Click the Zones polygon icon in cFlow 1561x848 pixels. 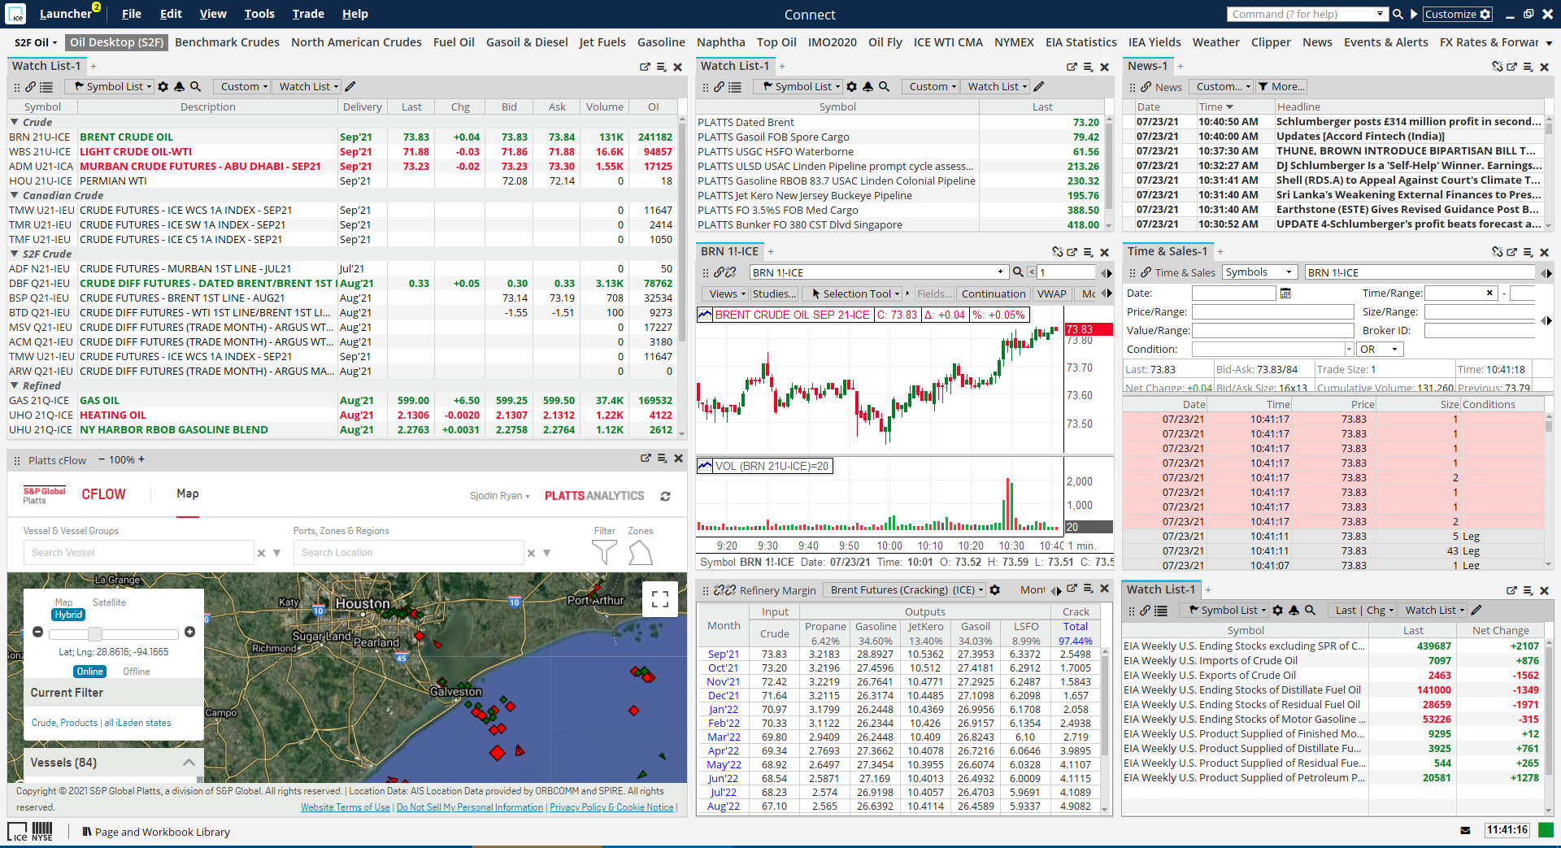point(640,553)
